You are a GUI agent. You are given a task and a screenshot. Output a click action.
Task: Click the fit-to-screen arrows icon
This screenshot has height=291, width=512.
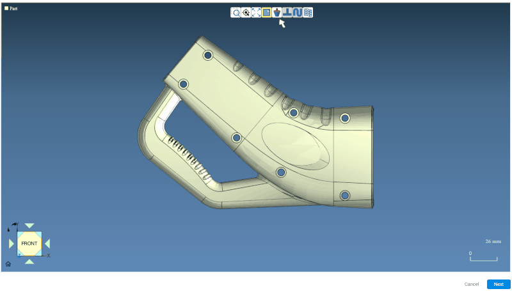(256, 13)
